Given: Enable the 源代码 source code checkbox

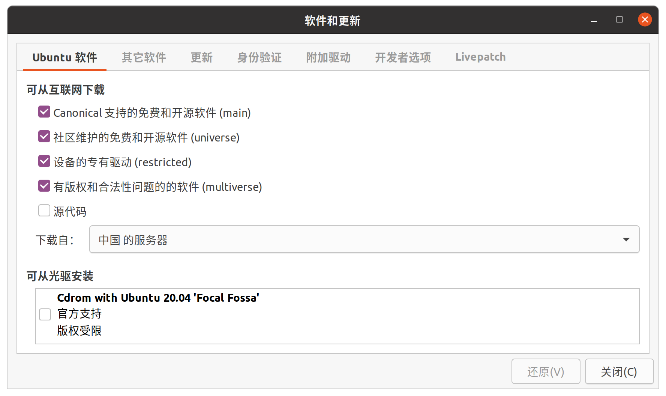Looking at the screenshot, I should 44,210.
